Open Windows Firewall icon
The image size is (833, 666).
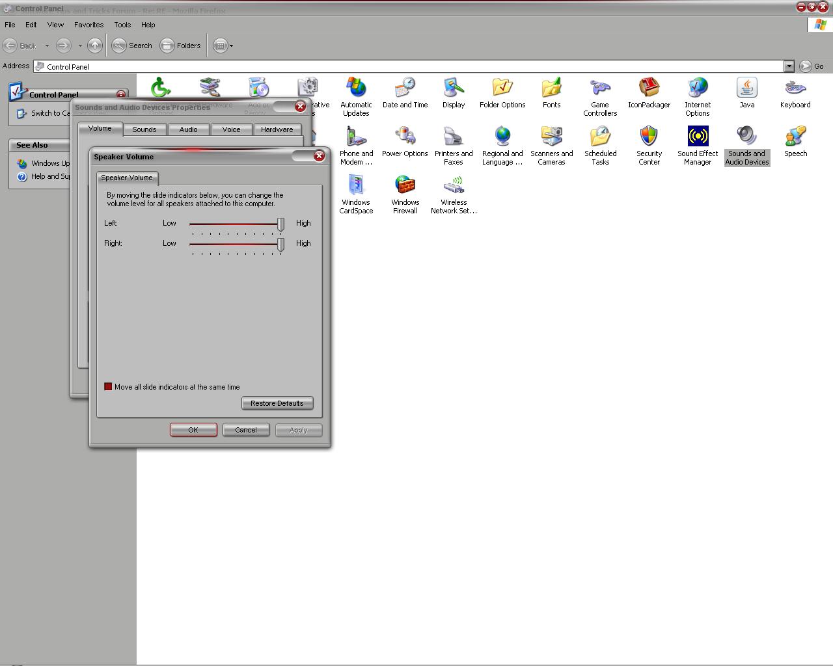pos(405,194)
